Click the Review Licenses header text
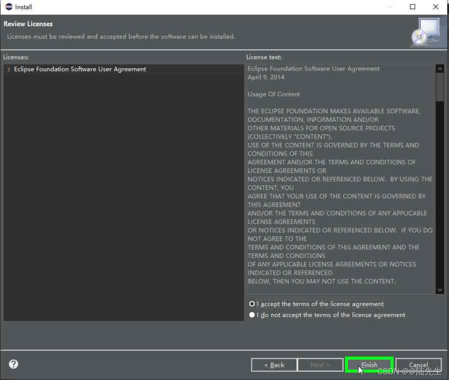449x380 pixels. (28, 24)
